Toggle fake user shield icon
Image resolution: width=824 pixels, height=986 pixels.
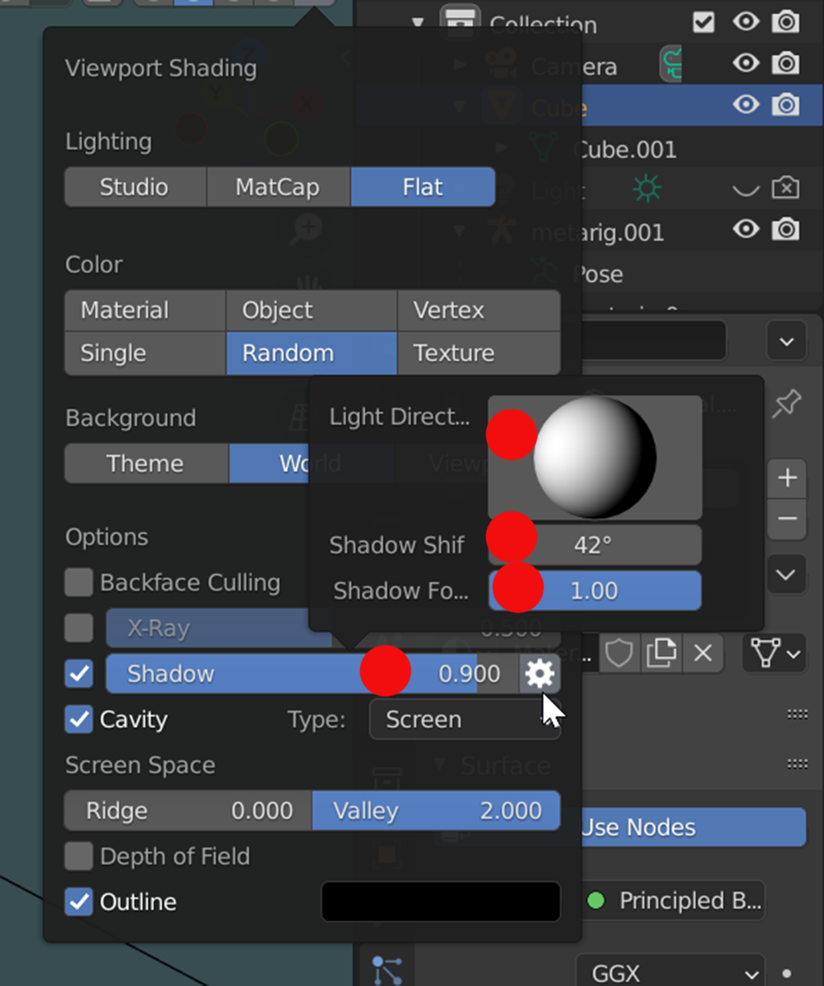[x=619, y=654]
